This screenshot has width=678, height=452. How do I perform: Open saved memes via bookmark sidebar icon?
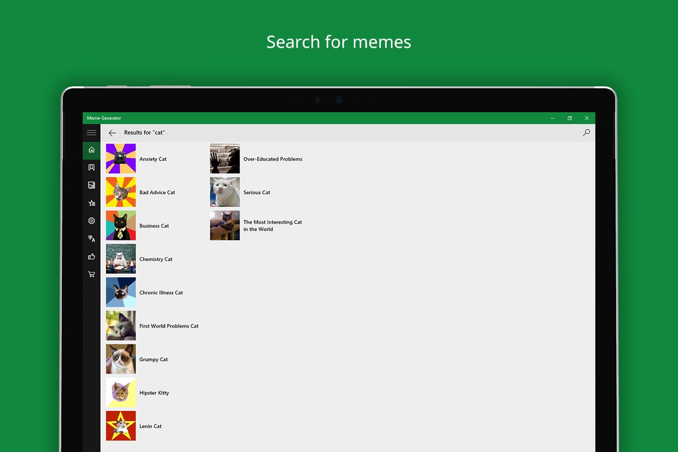coord(91,167)
